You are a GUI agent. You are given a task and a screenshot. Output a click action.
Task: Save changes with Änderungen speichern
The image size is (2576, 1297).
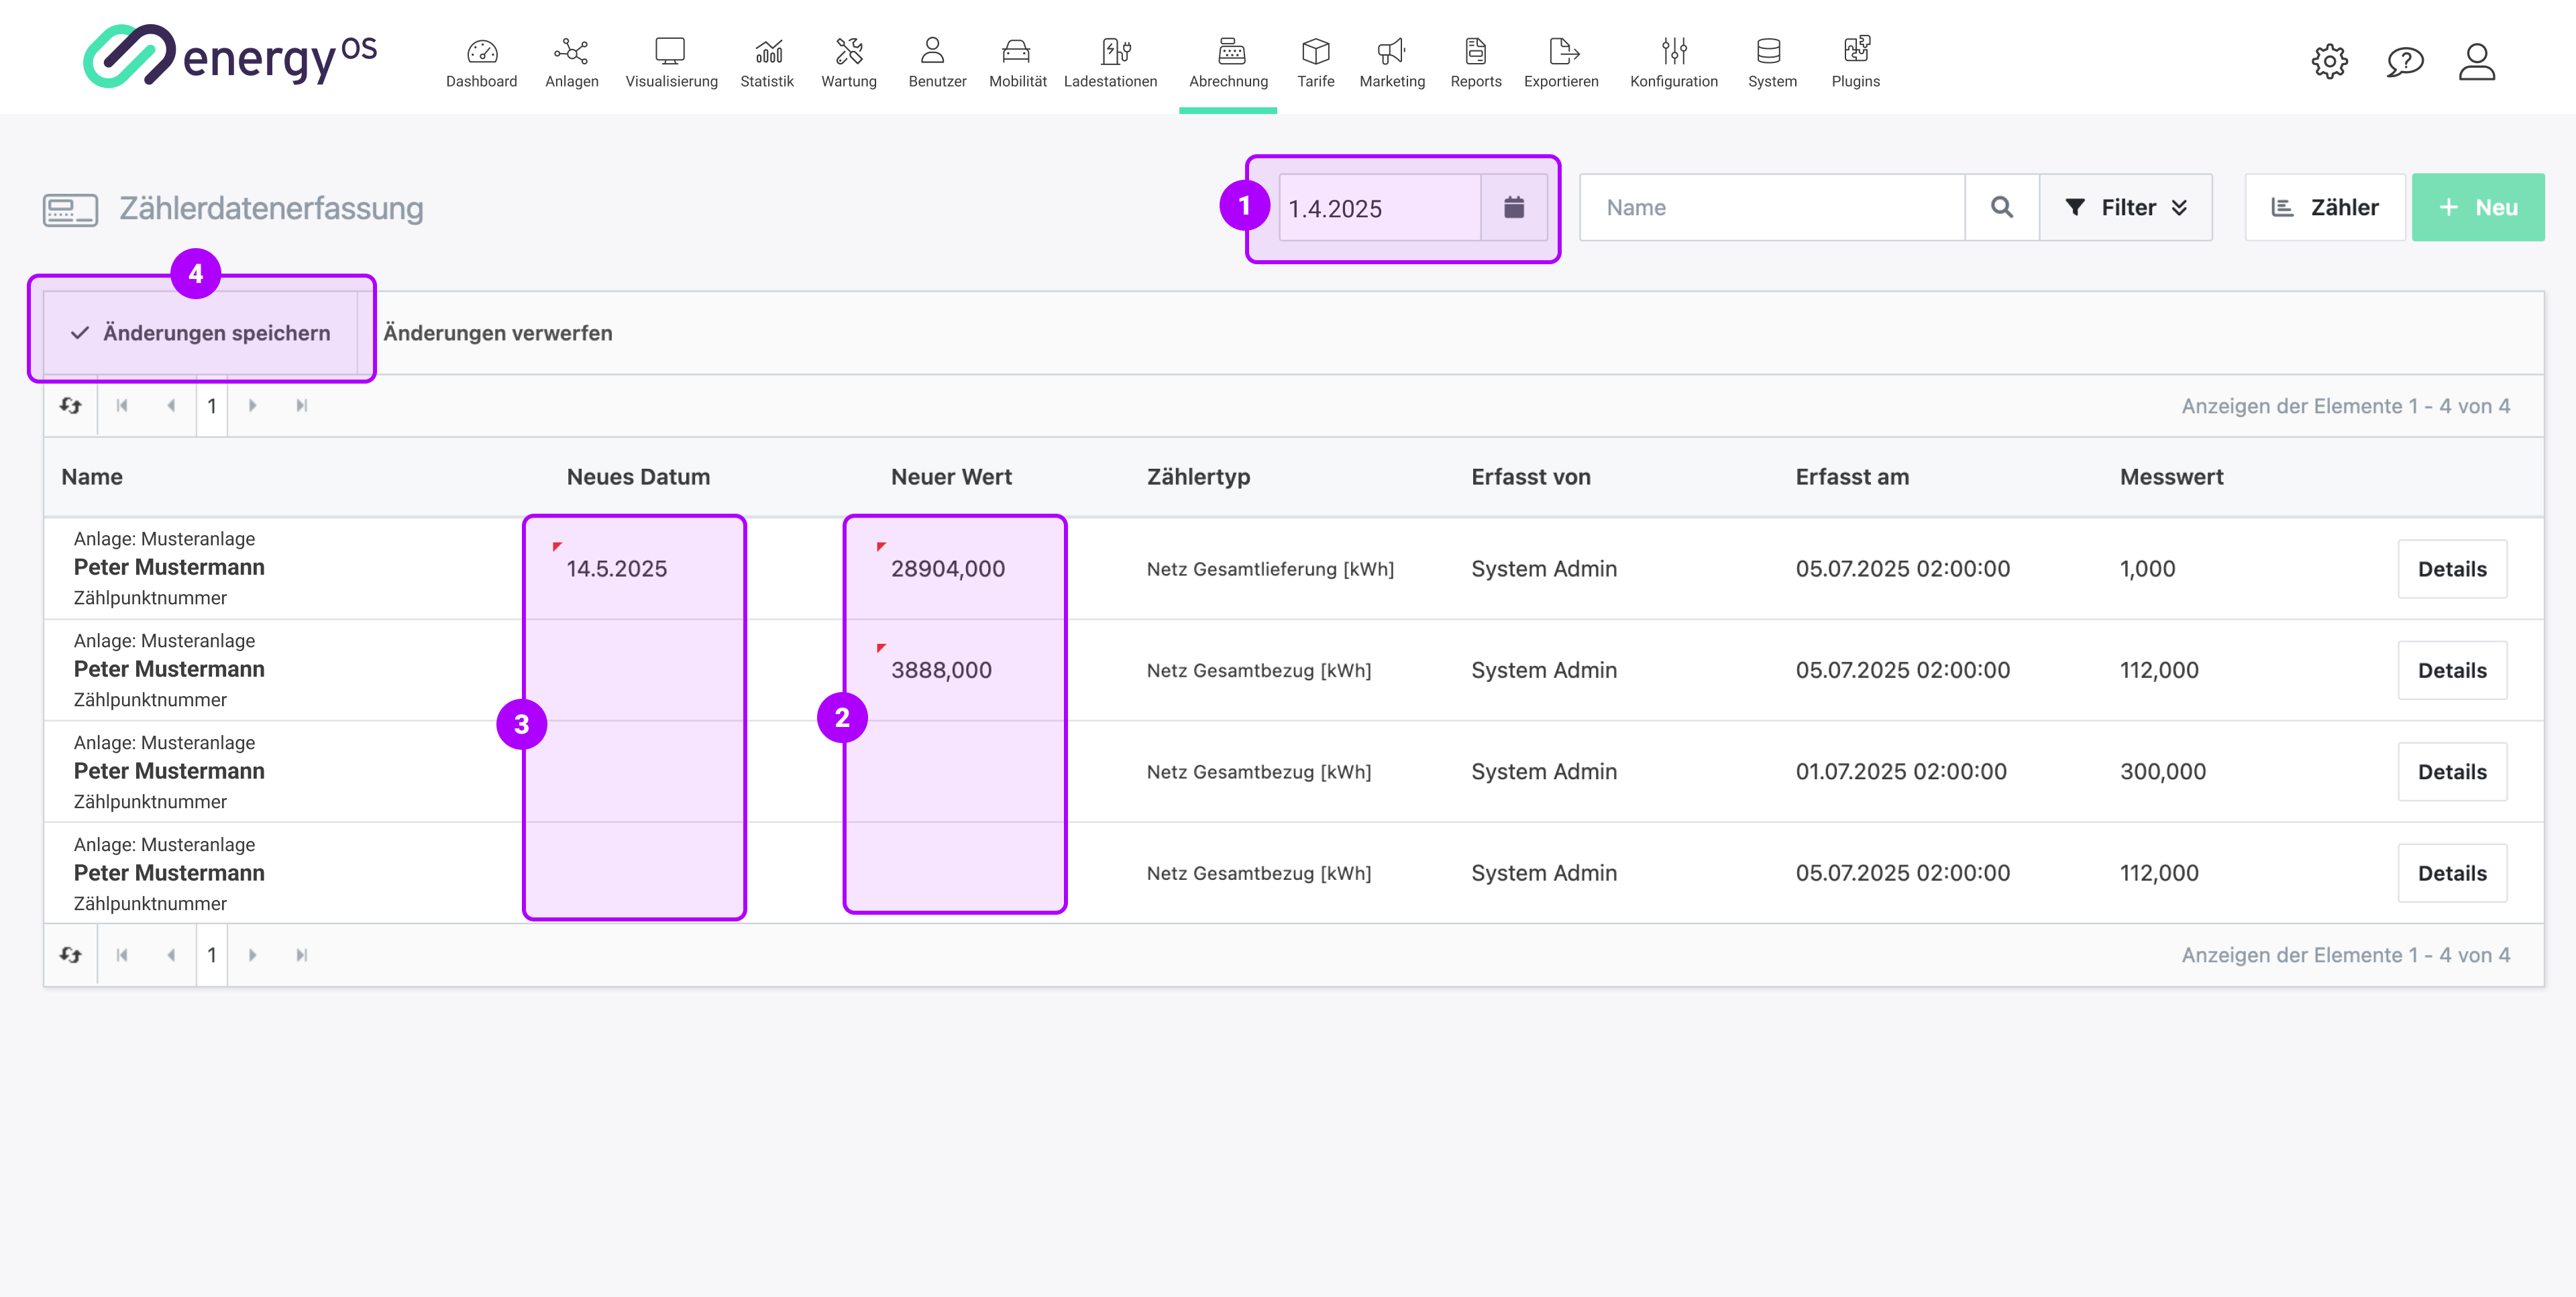(x=201, y=333)
